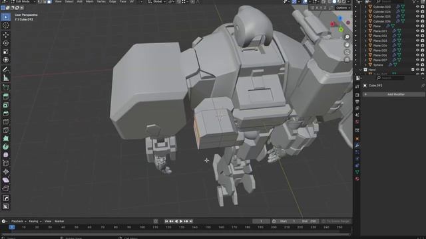Select the Transform tool
This screenshot has height=239, width=426.
pyautogui.click(x=6, y=60)
